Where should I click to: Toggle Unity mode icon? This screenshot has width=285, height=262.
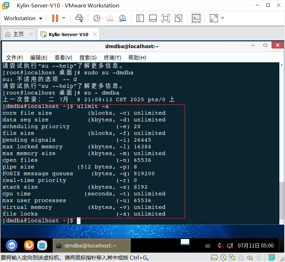(x=179, y=18)
